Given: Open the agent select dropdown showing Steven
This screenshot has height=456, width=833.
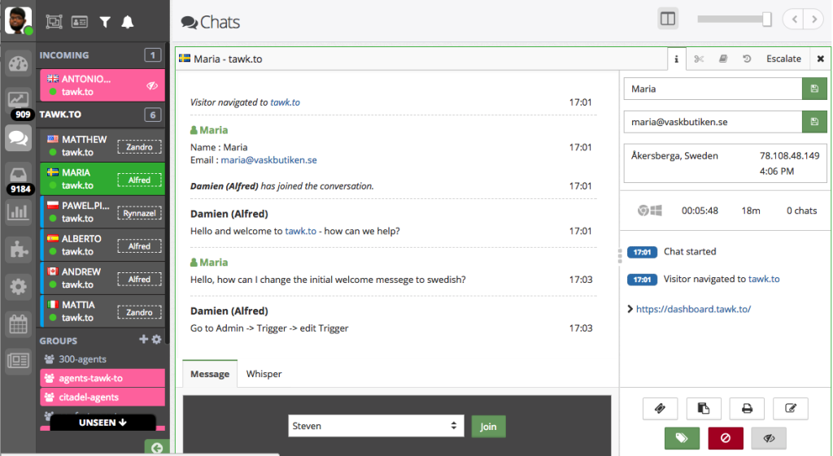Looking at the screenshot, I should [376, 426].
